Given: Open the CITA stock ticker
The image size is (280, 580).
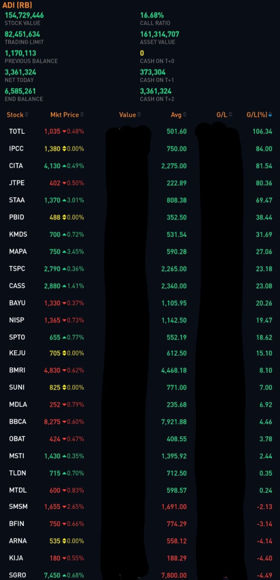Looking at the screenshot, I should (x=16, y=166).
